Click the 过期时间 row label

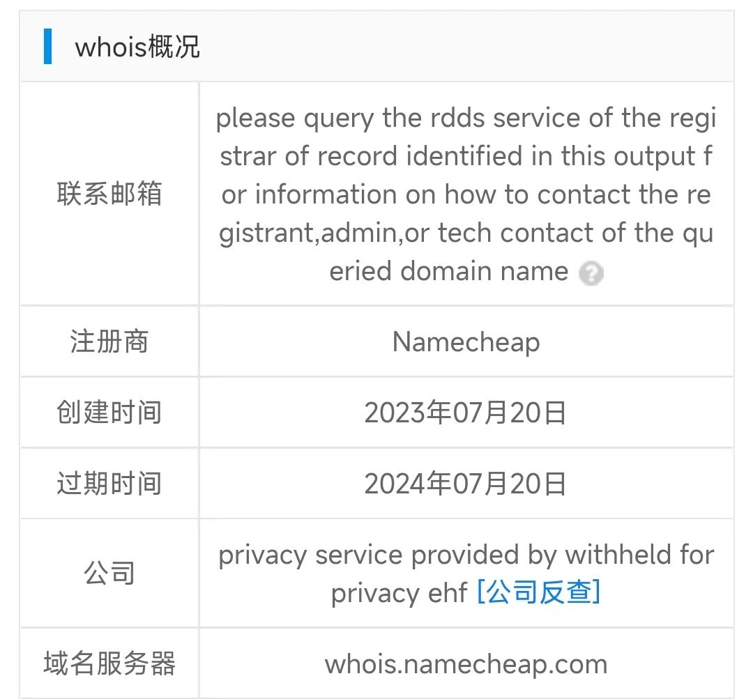[x=109, y=483]
